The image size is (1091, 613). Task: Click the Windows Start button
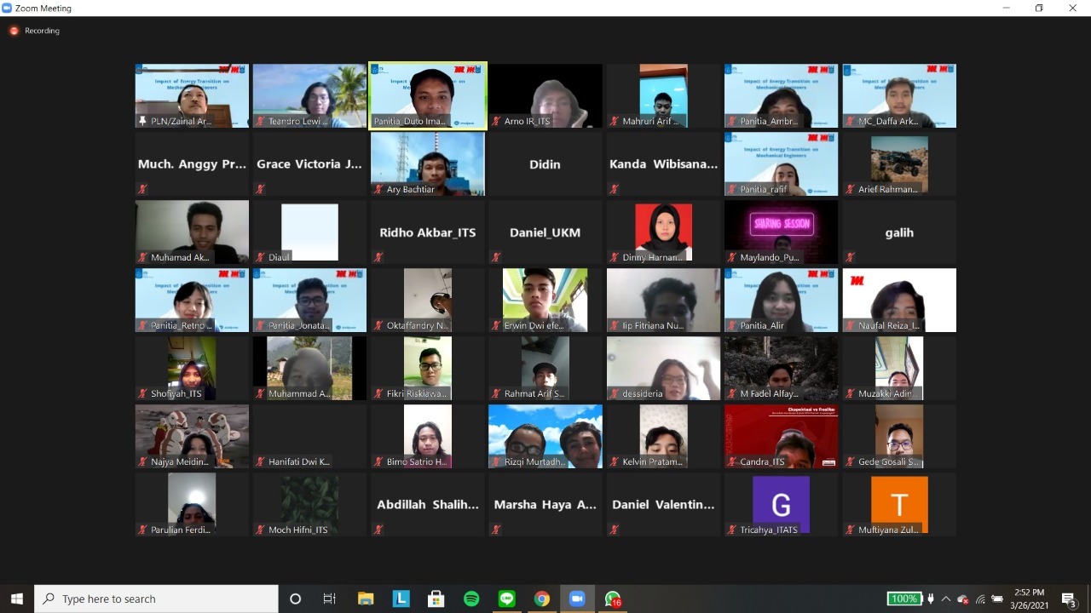17,599
